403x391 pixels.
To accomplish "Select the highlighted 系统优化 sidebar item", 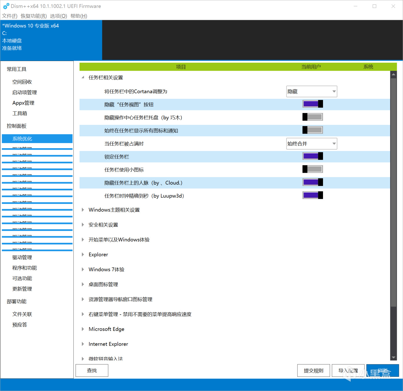I will point(37,139).
